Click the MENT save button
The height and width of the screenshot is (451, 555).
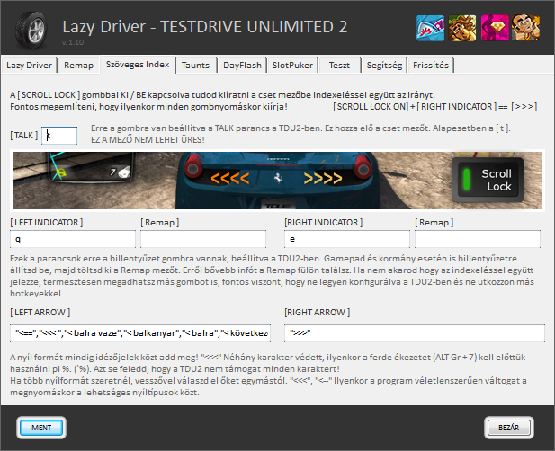click(41, 428)
